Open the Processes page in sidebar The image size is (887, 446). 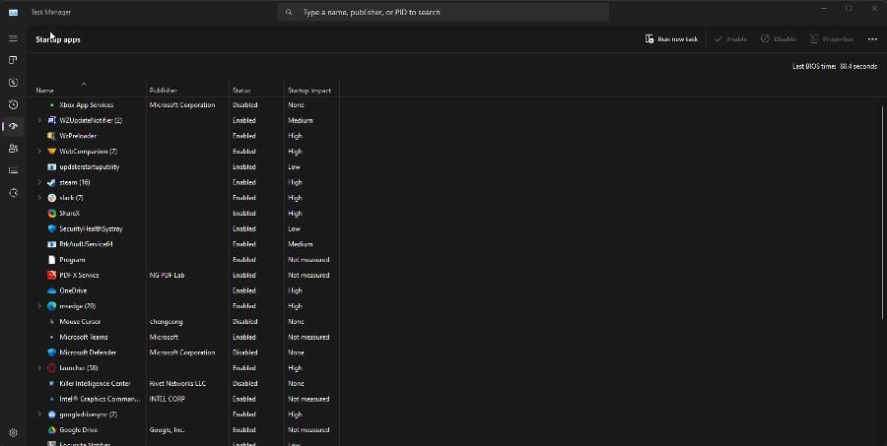13,60
